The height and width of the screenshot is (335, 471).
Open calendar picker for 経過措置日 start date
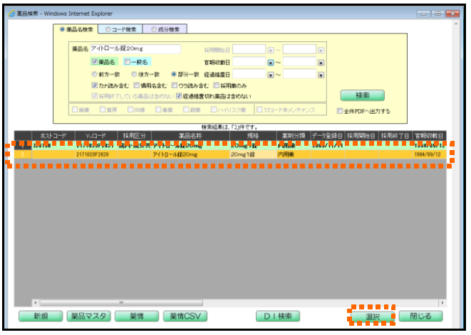pyautogui.click(x=271, y=74)
